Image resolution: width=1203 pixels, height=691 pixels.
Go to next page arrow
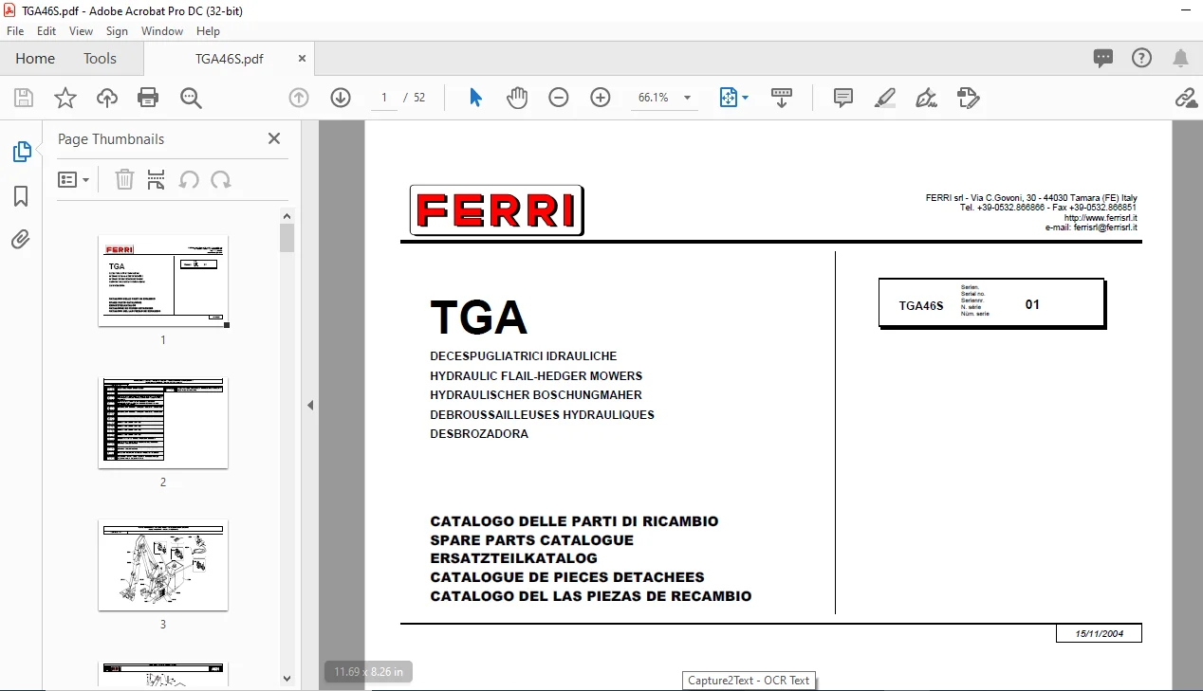pos(341,98)
